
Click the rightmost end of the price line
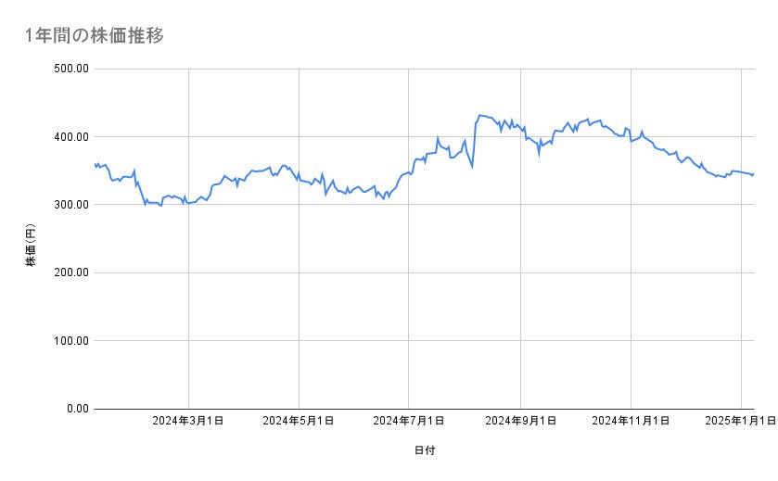pyautogui.click(x=753, y=174)
